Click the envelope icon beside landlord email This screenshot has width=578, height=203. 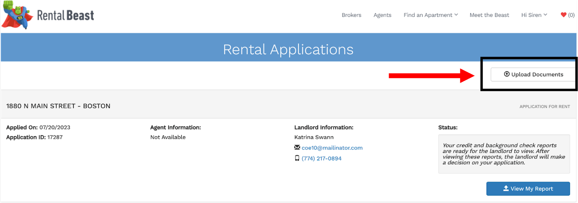coord(297,147)
